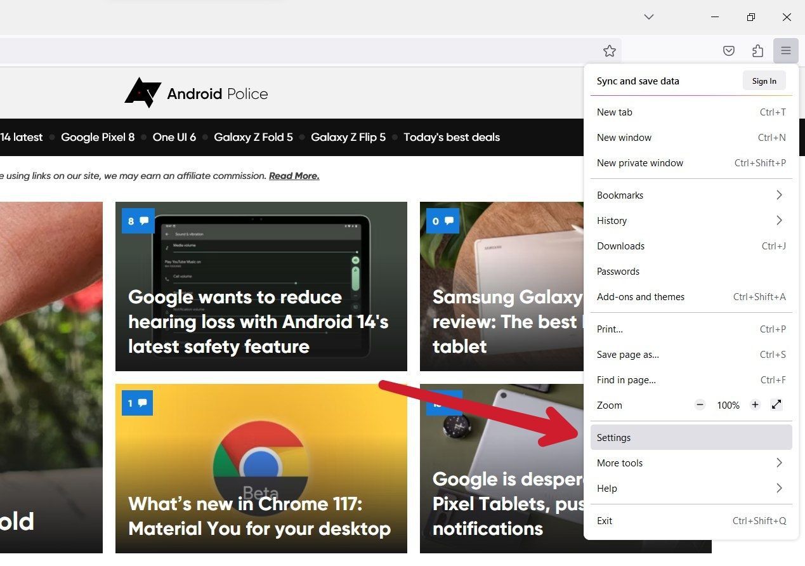805x566 pixels.
Task: Click the Android Police logo
Action: (x=196, y=92)
